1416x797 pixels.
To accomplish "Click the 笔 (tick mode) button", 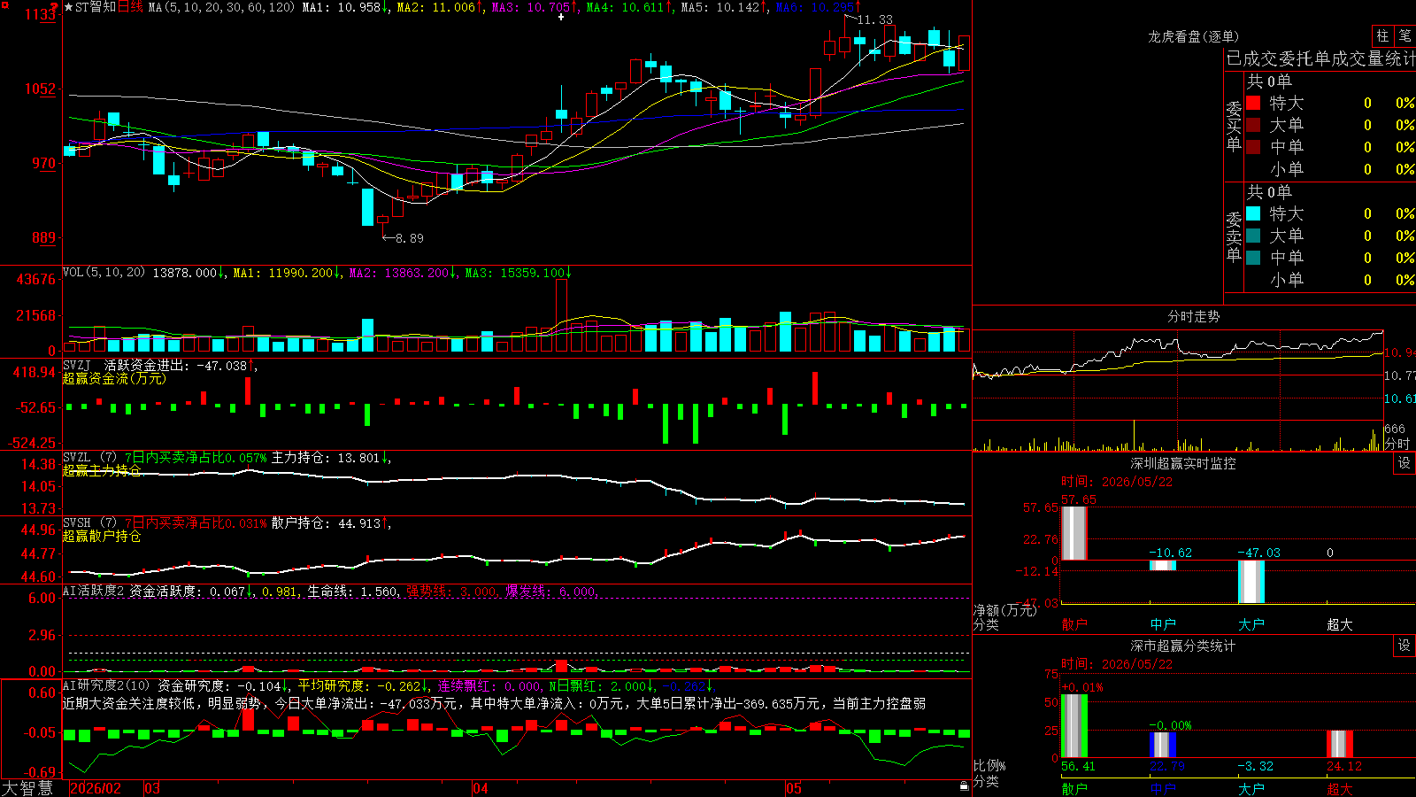I will coord(1404,35).
